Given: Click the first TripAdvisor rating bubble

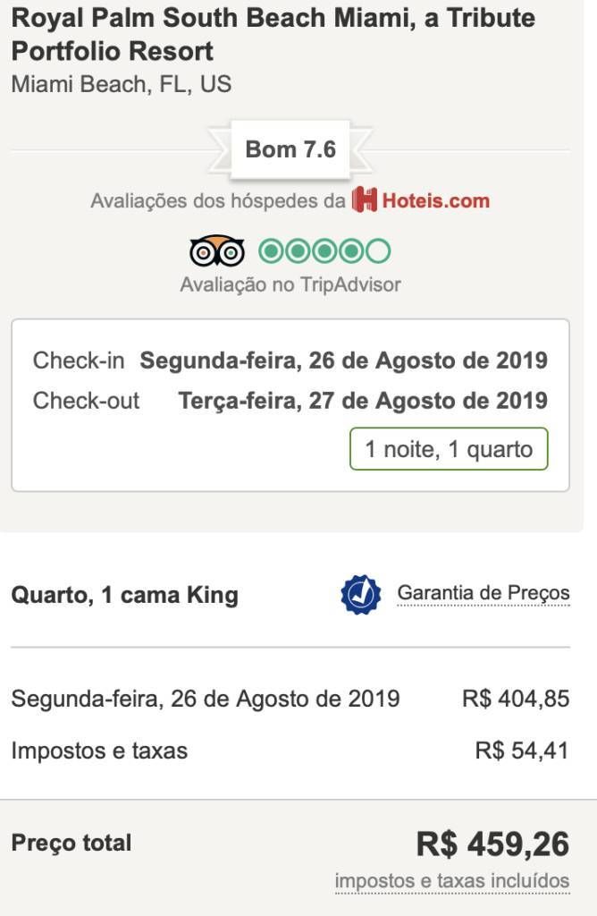Looking at the screenshot, I should click(x=271, y=251).
